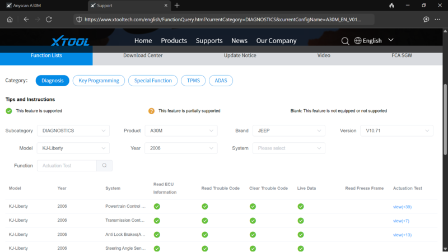
Task: Click Steering Angle Sen... system cell
Action: click(125, 248)
